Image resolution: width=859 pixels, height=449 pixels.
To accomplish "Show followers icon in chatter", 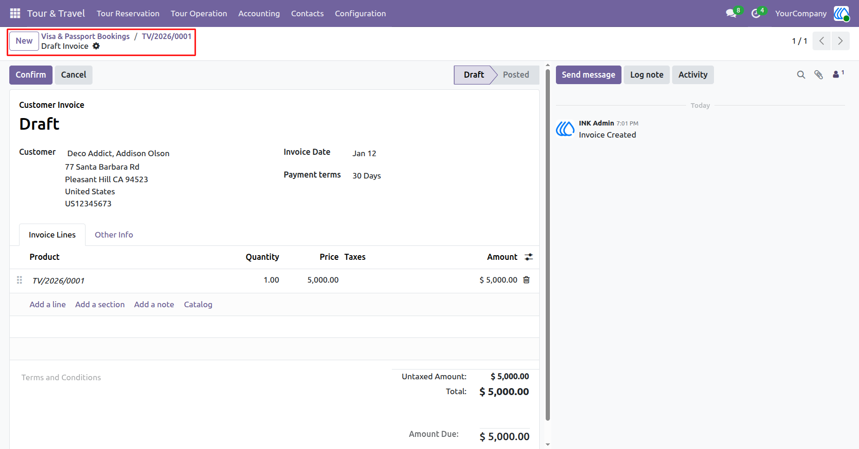I will coord(838,74).
